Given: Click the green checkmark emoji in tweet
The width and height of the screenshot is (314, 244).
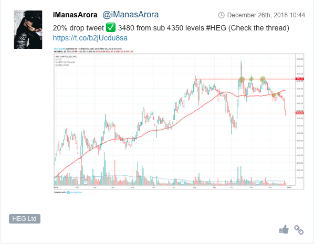Looking at the screenshot, I should click(111, 28).
